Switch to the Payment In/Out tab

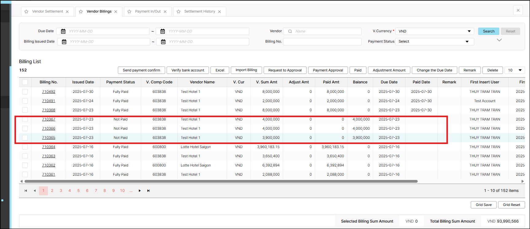coord(148,11)
